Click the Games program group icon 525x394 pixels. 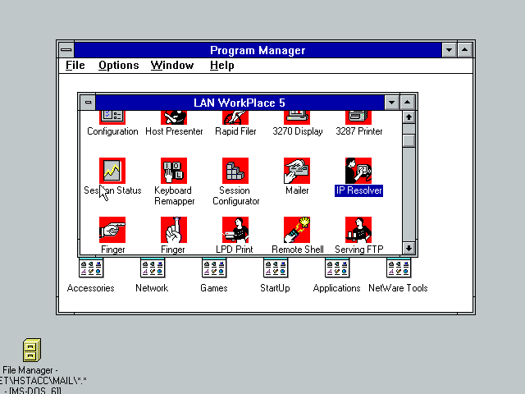click(x=214, y=268)
